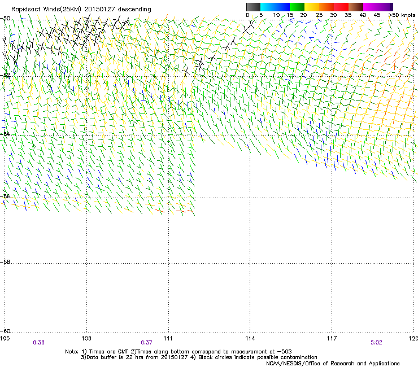The image size is (418, 367).
Task: Click the cyan-blue 5-15 knots legend segment
Action: pos(275,7)
